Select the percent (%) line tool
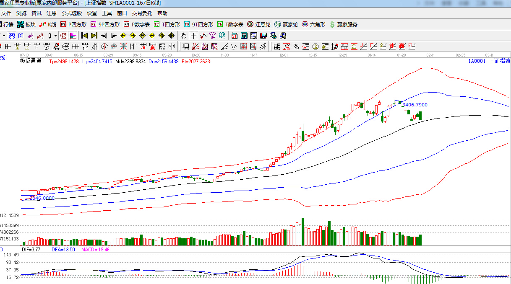Viewport: 511px width, 284px height. click(296, 46)
